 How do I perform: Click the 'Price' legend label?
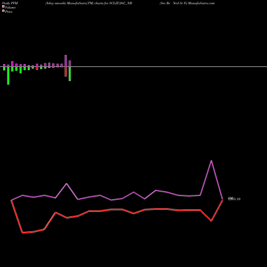click(9, 12)
